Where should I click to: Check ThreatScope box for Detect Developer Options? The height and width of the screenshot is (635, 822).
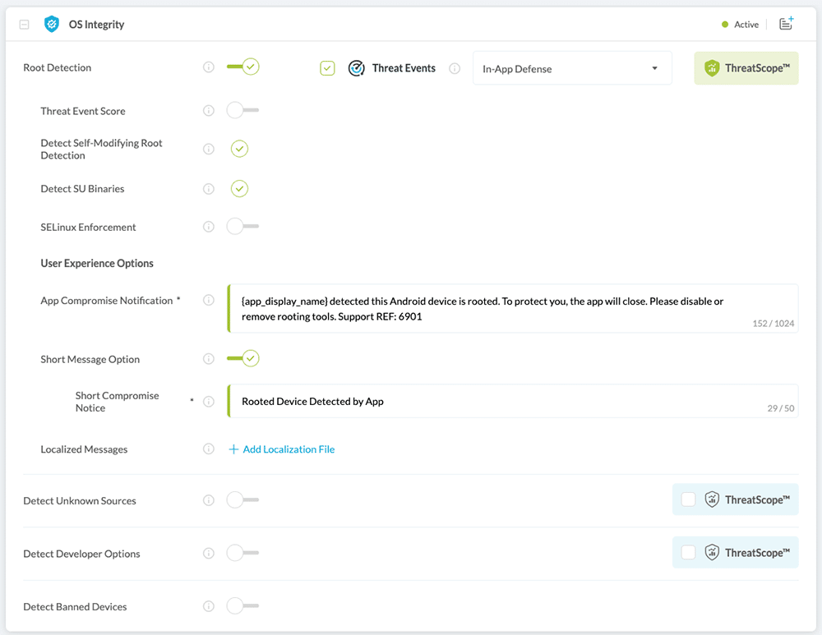tap(689, 553)
